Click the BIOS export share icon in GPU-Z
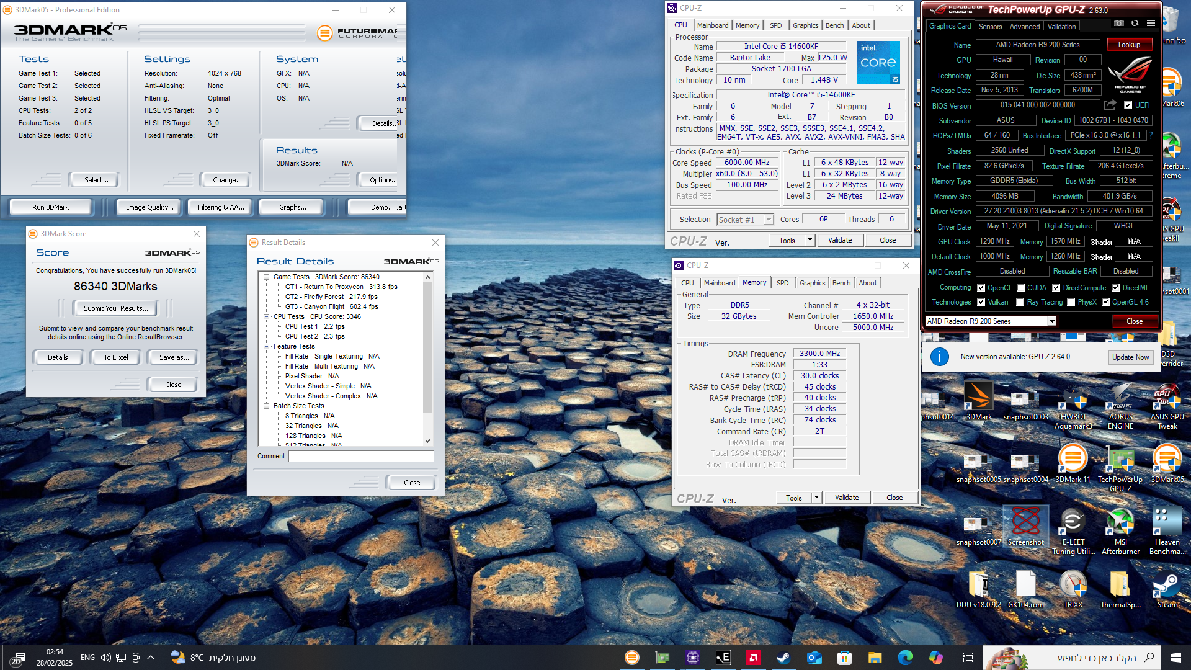 [1110, 105]
